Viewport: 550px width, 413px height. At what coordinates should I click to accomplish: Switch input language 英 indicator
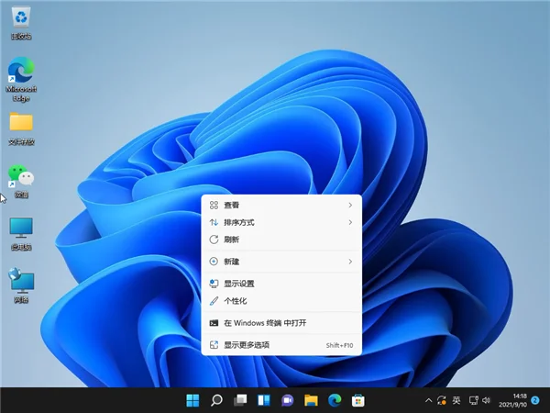click(456, 400)
